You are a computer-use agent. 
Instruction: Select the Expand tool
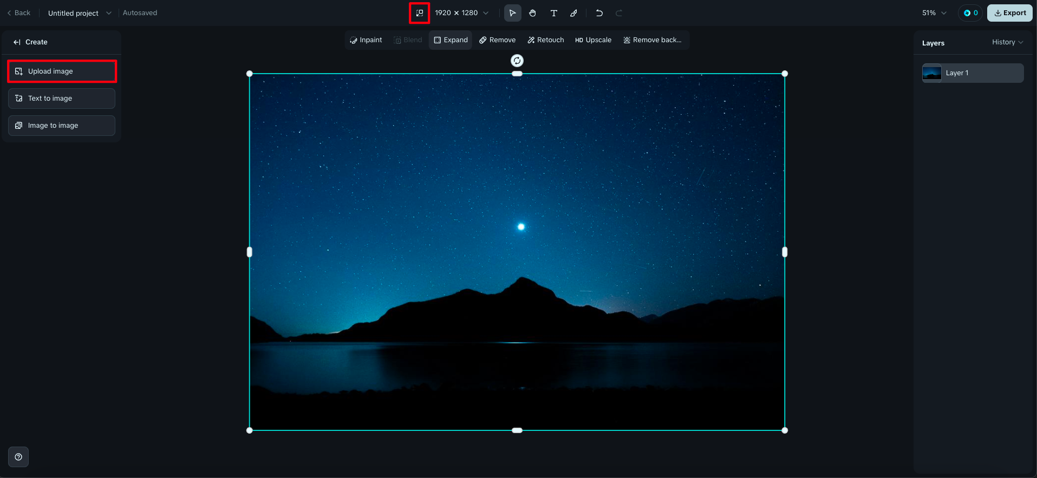[x=451, y=40]
